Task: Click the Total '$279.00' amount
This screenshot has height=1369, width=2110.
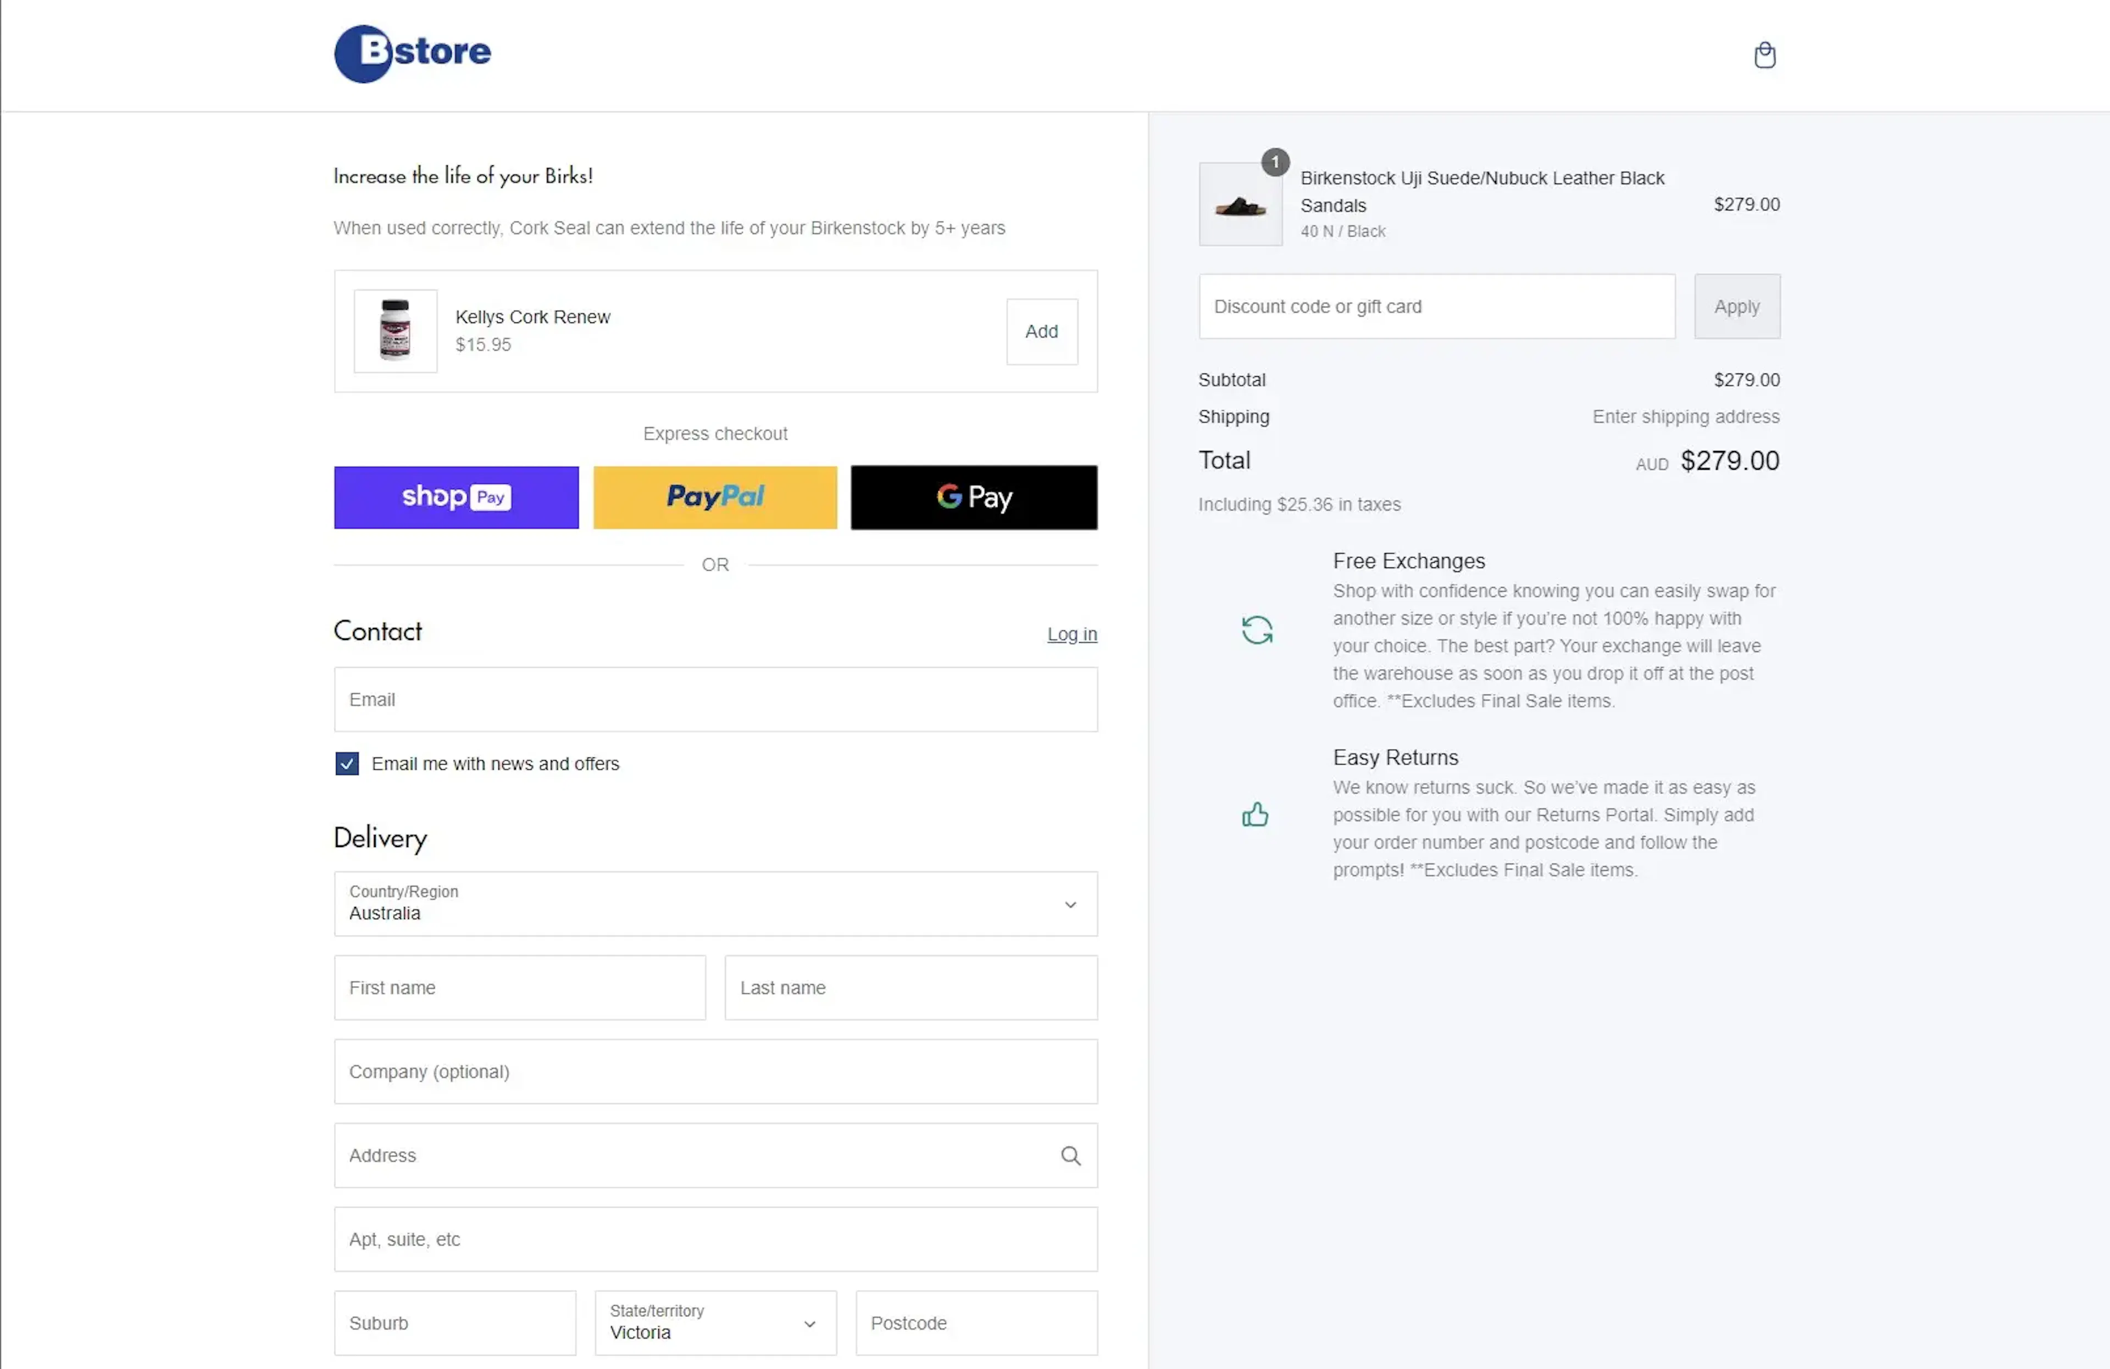Action: click(x=1730, y=461)
